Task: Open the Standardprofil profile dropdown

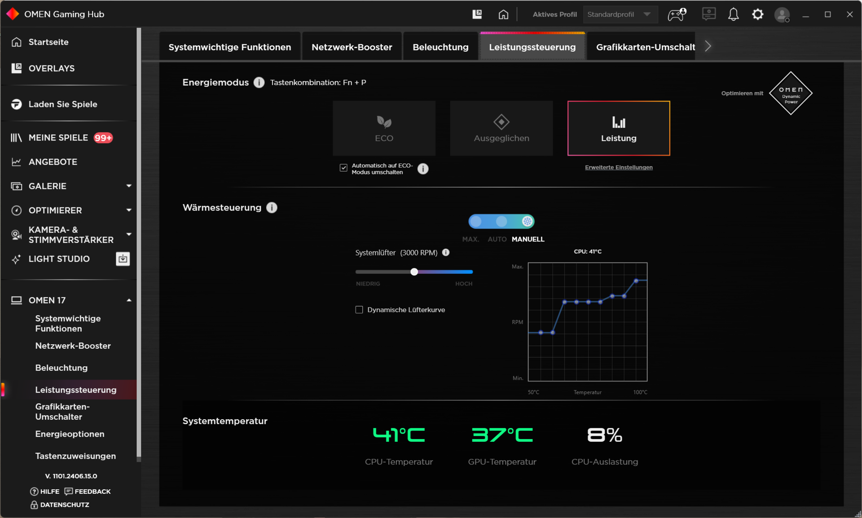Action: (x=620, y=14)
